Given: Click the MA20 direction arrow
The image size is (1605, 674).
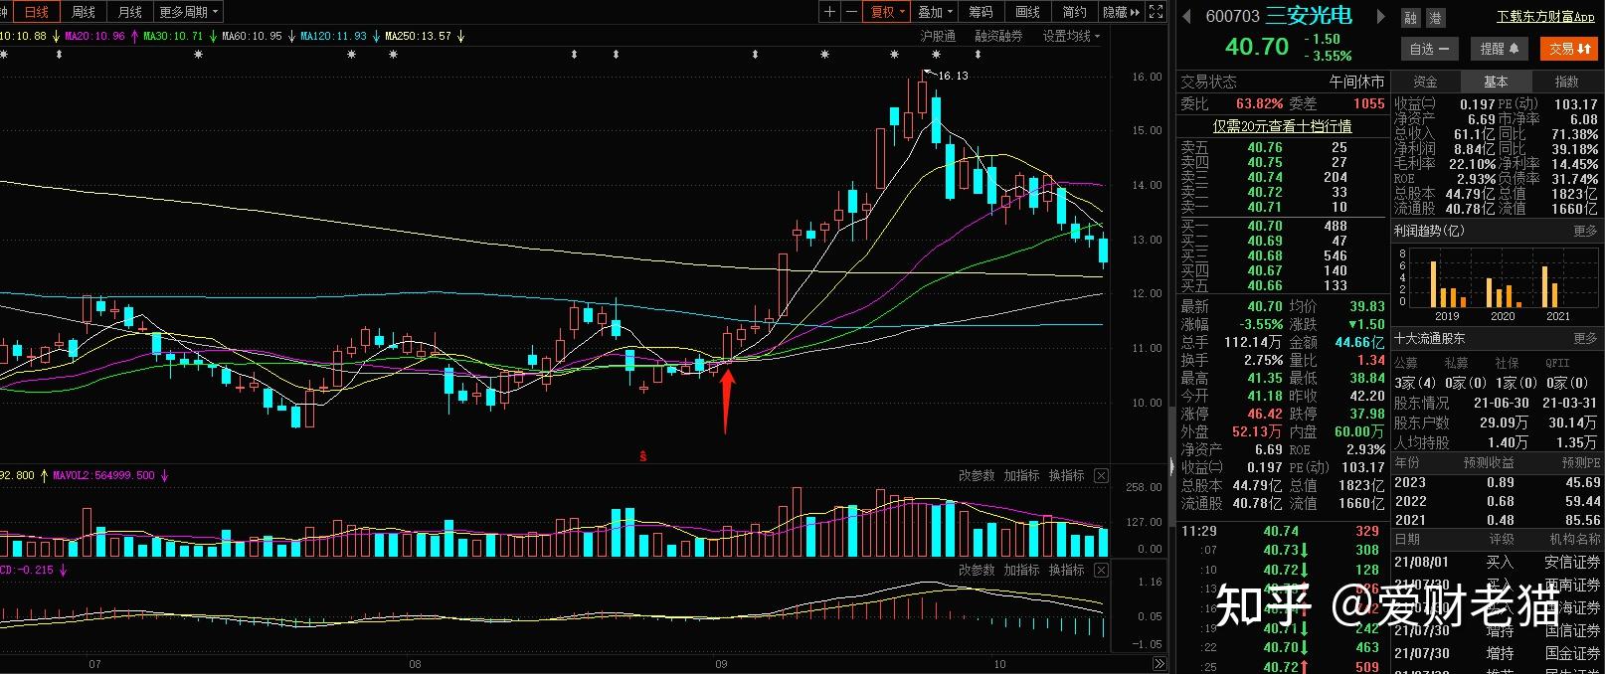Looking at the screenshot, I should (134, 36).
